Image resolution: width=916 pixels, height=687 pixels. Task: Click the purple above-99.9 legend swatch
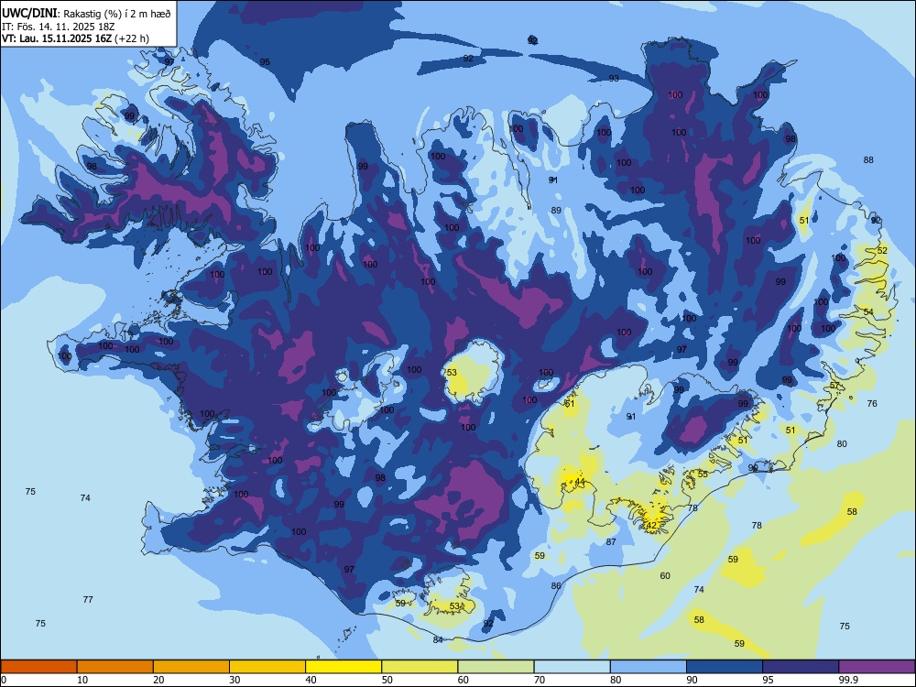tap(877, 667)
